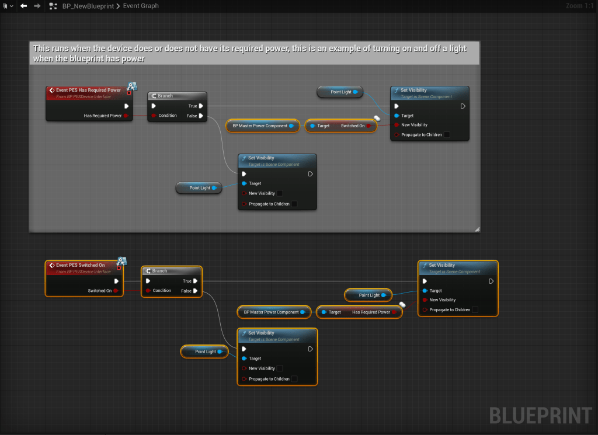
Task: Click the exec output pin of the Set Visibility wired to Switched On
Action: (463, 106)
